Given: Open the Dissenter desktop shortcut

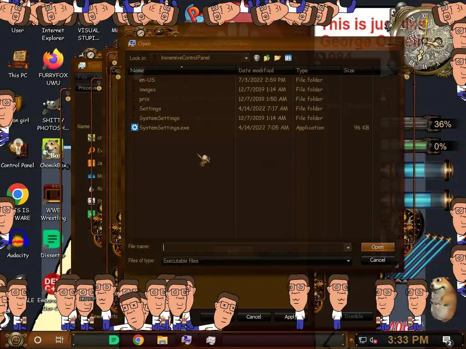Looking at the screenshot, I should click(x=53, y=244).
